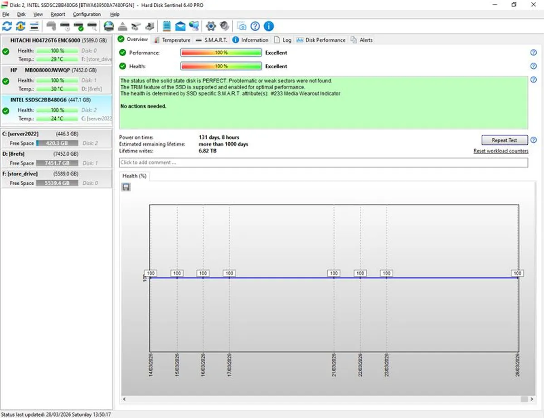
Task: Click green check icon beside Performance label
Action: coord(122,53)
